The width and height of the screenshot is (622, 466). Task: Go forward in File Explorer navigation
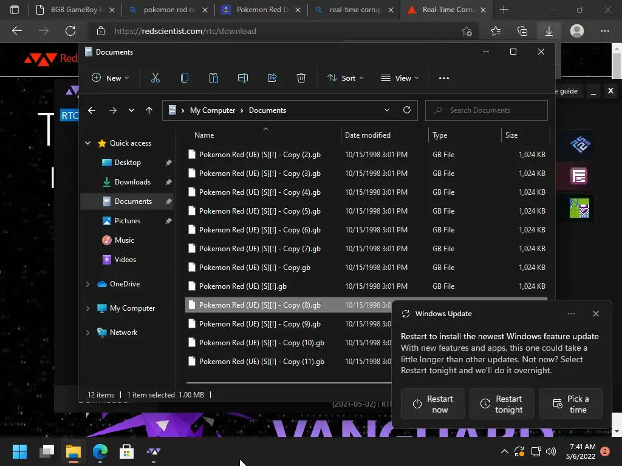[x=113, y=110]
